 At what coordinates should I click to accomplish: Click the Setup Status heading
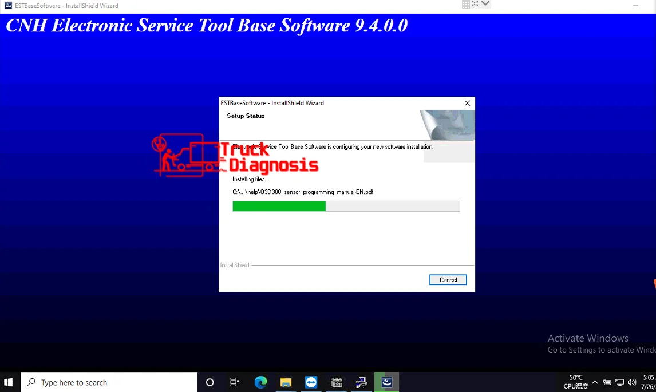246,116
